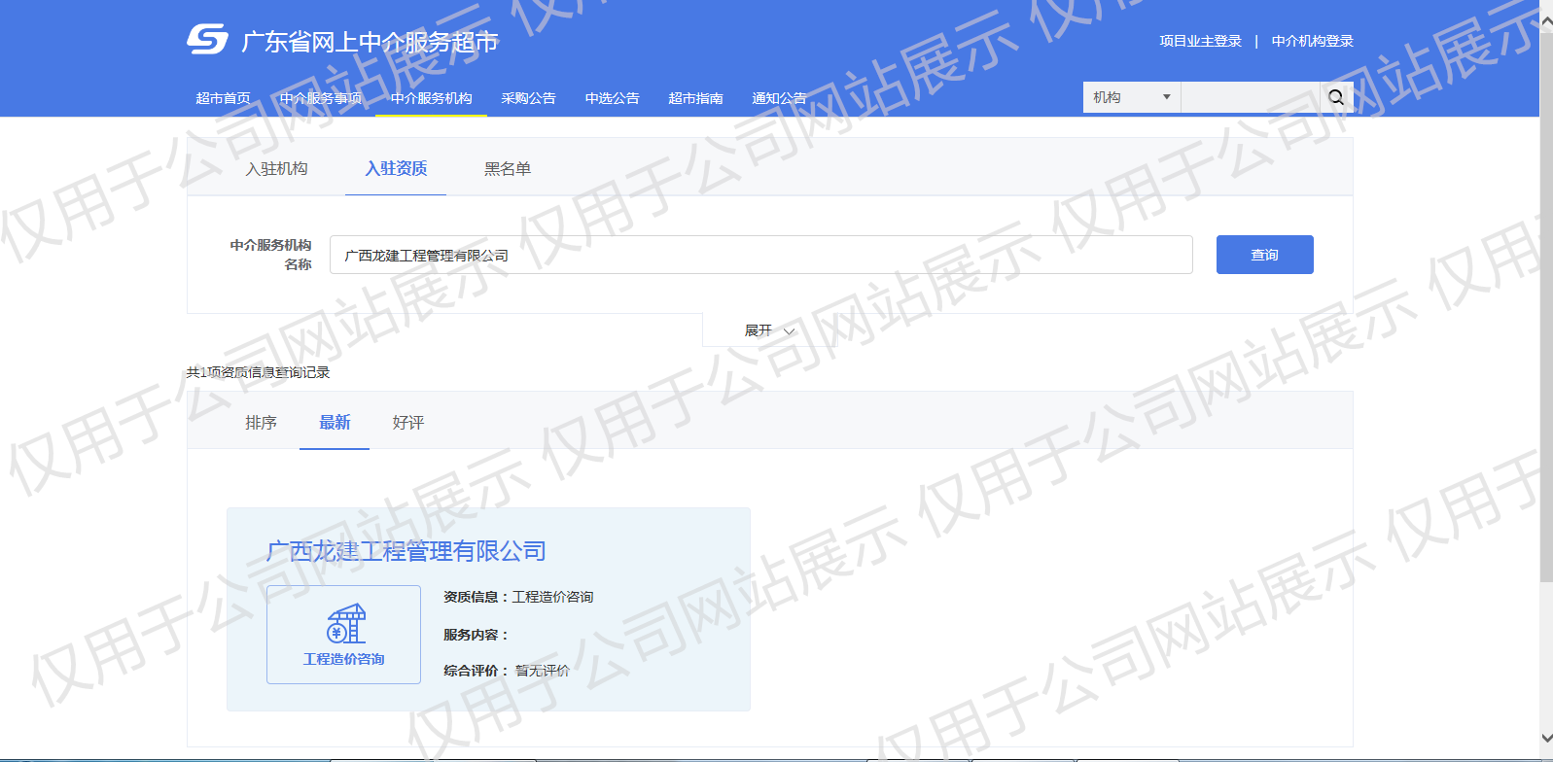Expand filters via 展开 chevron
The width and height of the screenshot is (1553, 762).
click(769, 330)
